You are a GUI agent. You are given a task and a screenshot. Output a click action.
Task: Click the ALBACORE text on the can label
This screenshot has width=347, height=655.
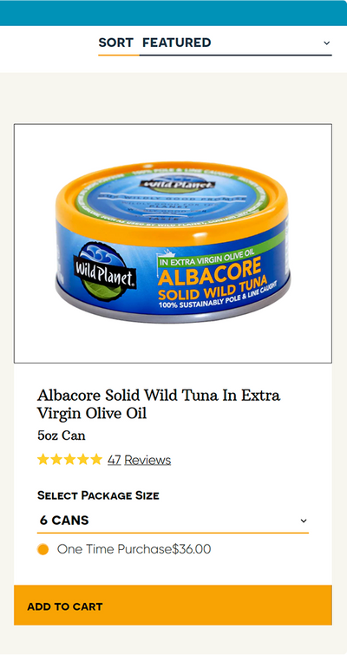[x=210, y=272]
